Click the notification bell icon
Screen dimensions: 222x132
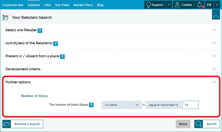coord(199,5)
